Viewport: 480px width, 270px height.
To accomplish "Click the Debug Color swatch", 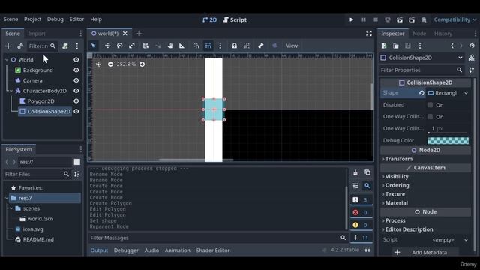I will click(x=448, y=140).
